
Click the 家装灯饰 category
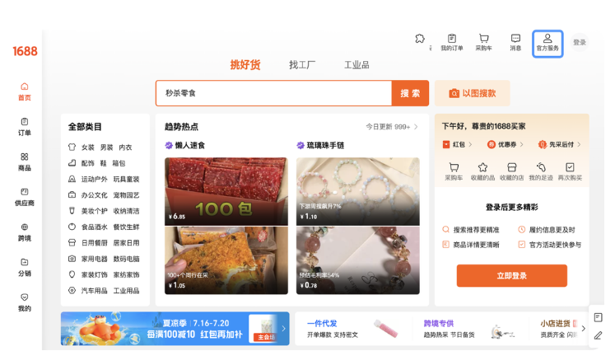[94, 275]
